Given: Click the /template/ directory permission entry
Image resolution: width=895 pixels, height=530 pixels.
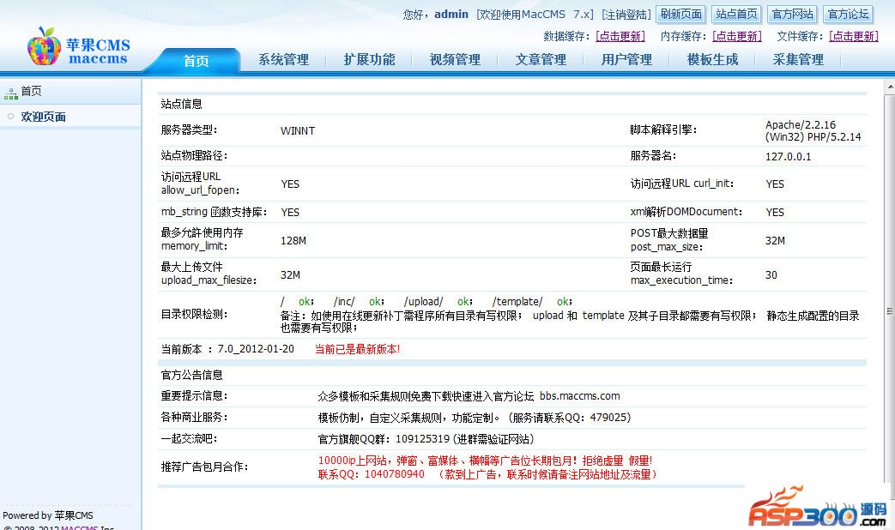Looking at the screenshot, I should [517, 301].
